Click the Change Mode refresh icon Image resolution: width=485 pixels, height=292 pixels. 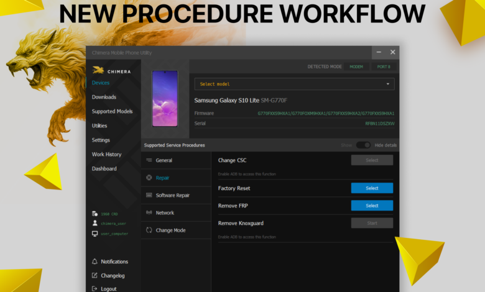[149, 230]
